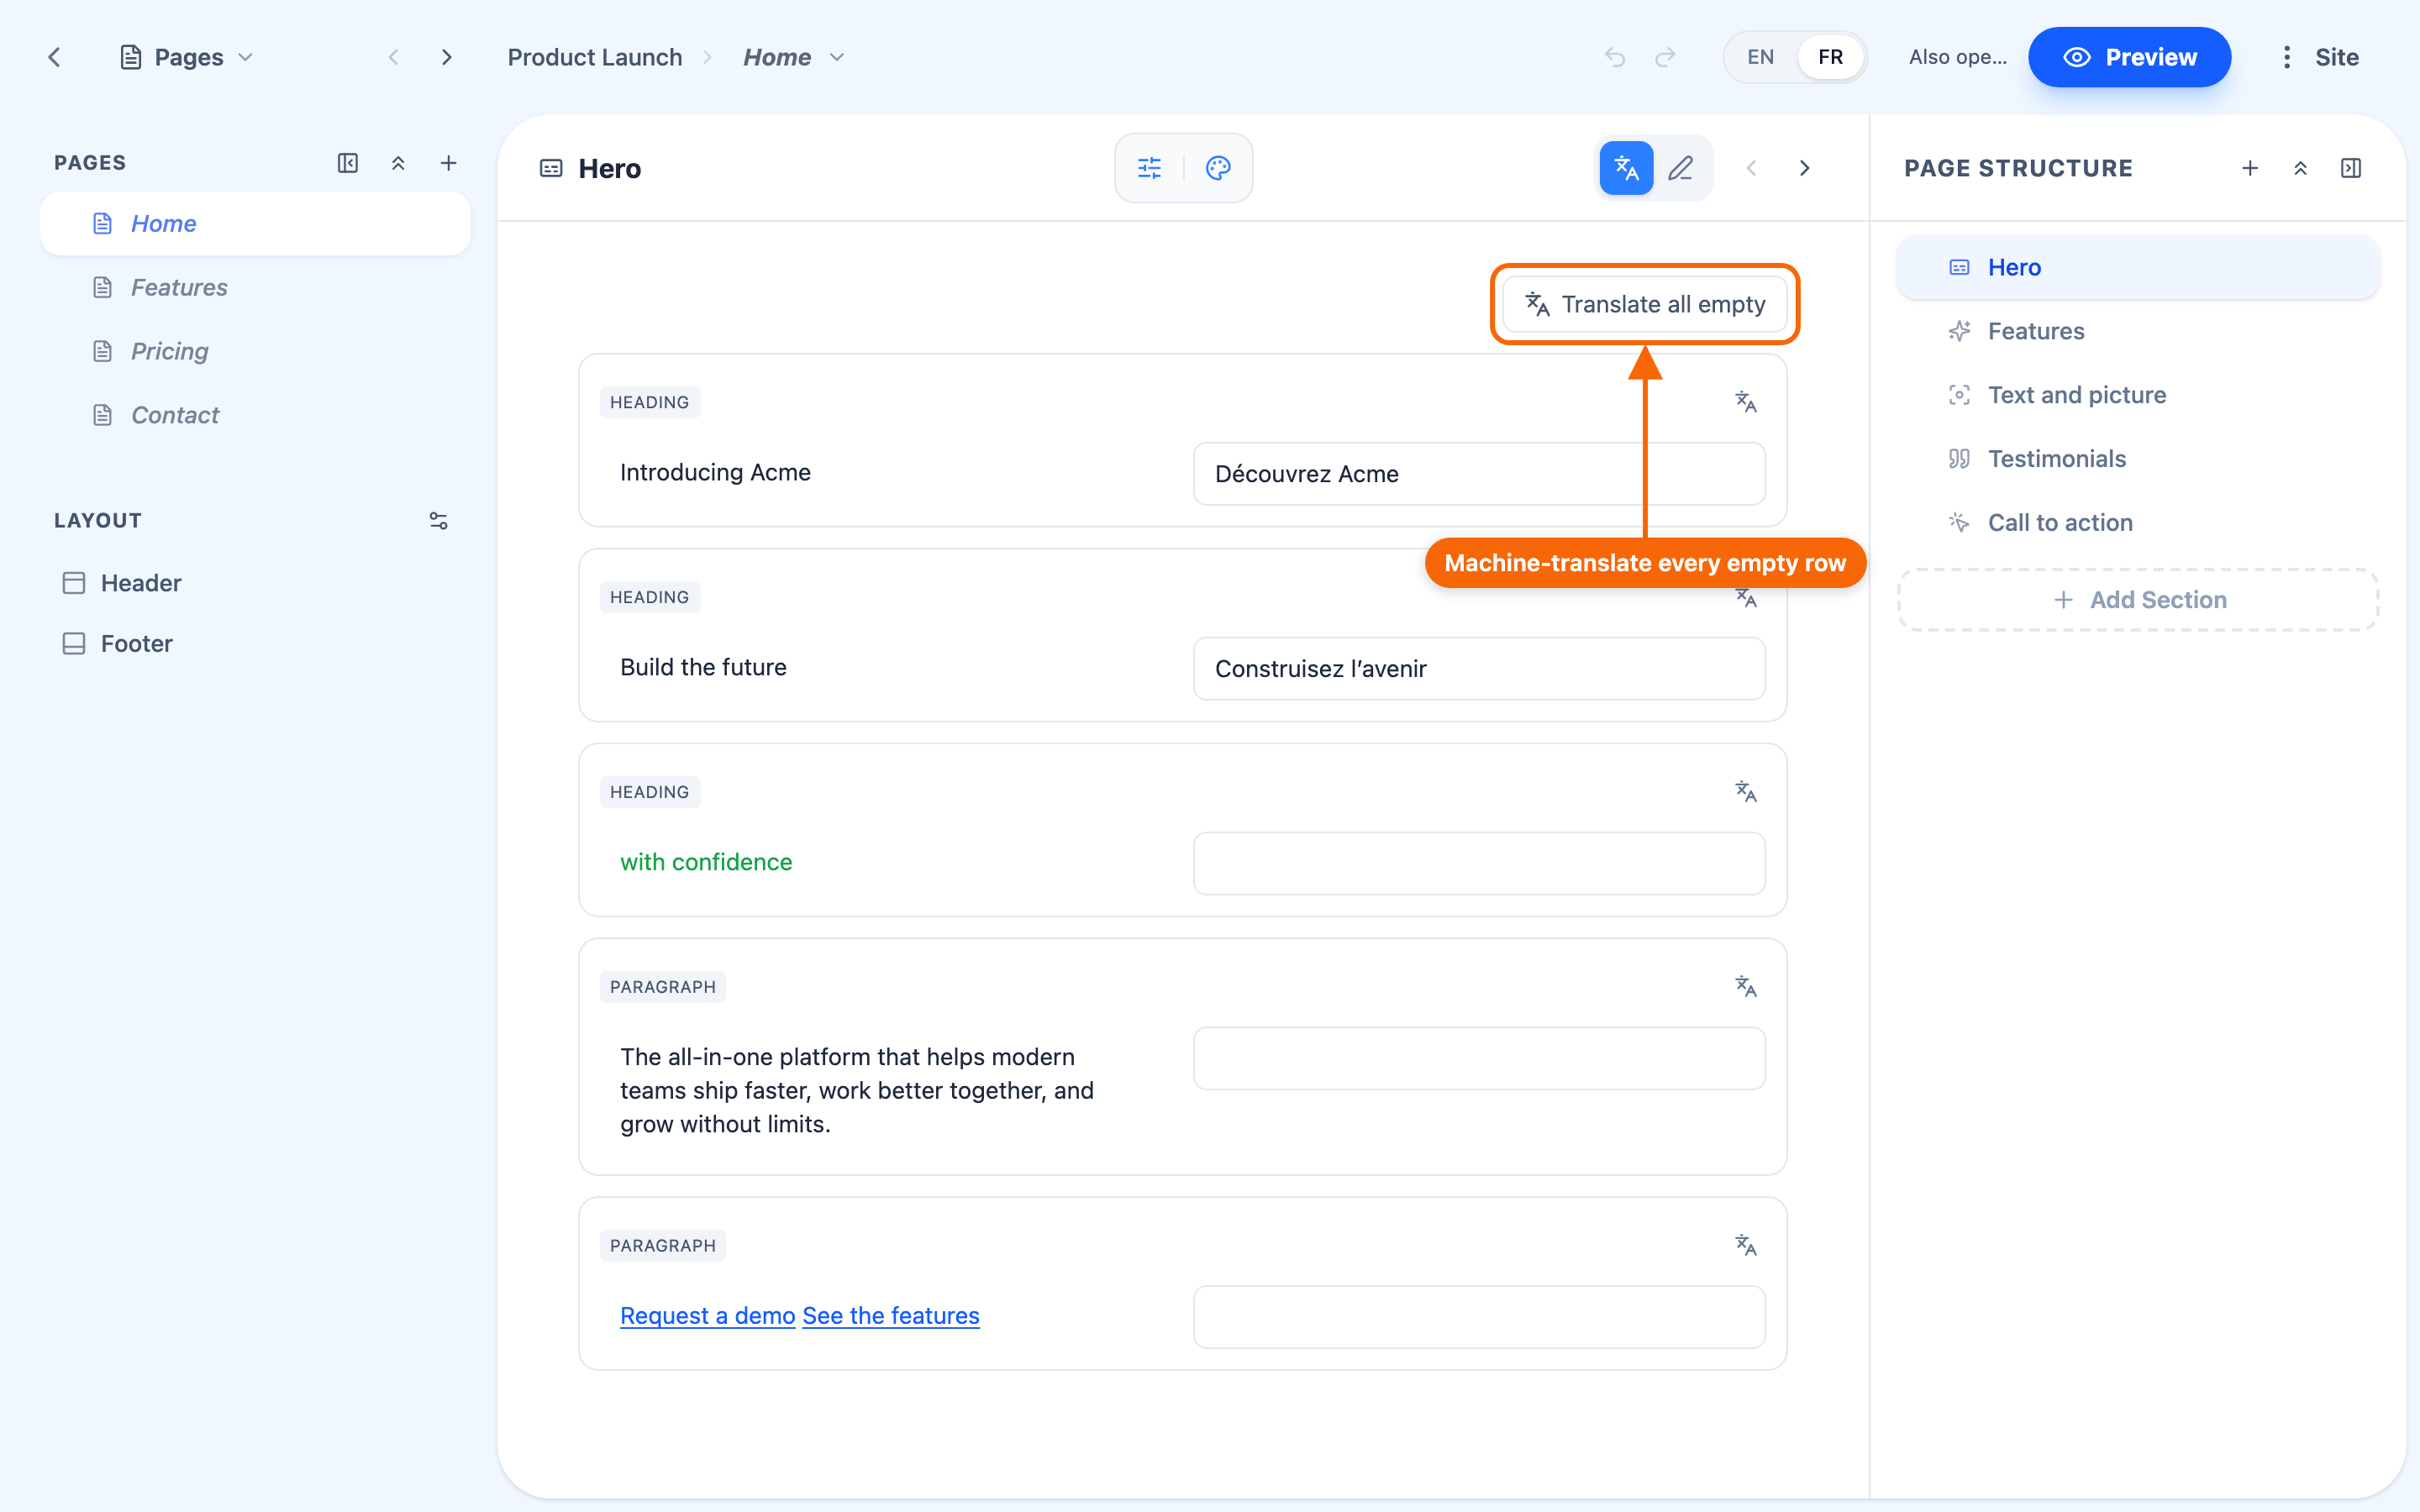Select the Call to action section
This screenshot has width=2420, height=1512.
pos(2138,523)
